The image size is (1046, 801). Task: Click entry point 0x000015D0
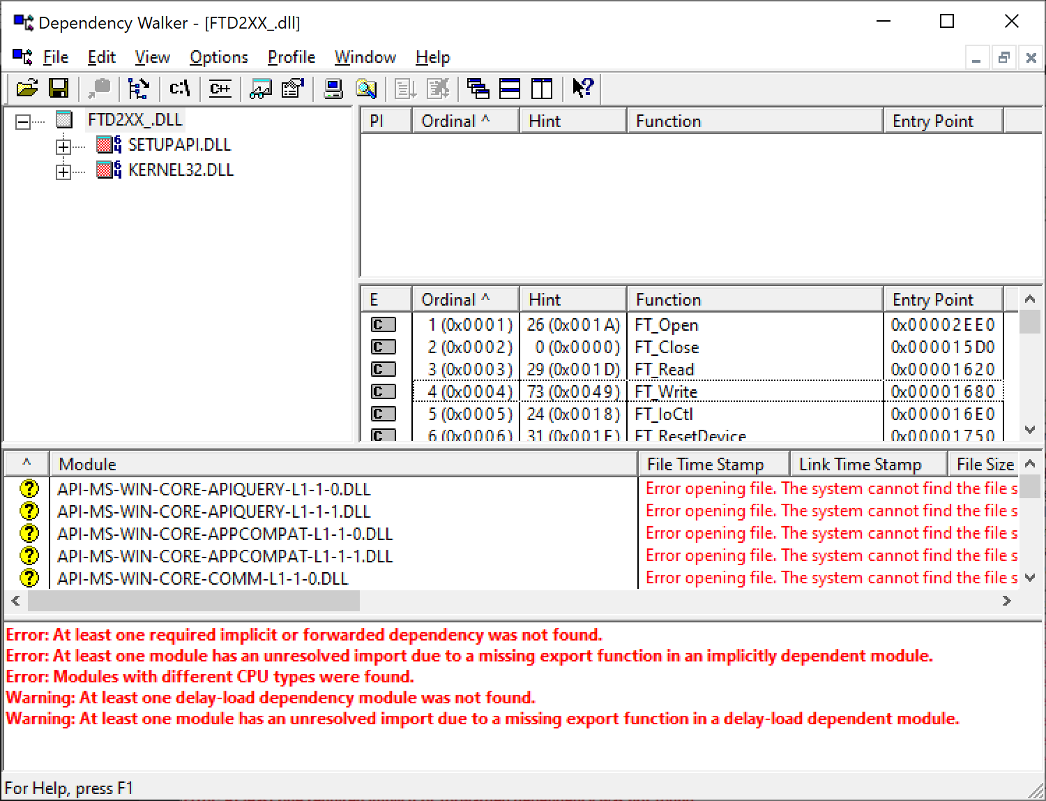click(943, 347)
